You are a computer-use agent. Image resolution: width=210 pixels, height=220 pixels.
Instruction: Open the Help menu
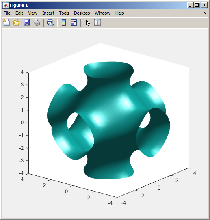tap(120, 13)
